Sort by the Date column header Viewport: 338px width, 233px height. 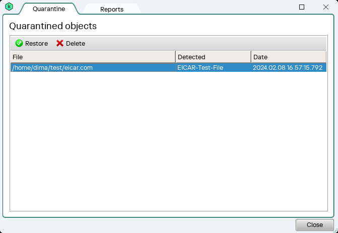(x=289, y=57)
